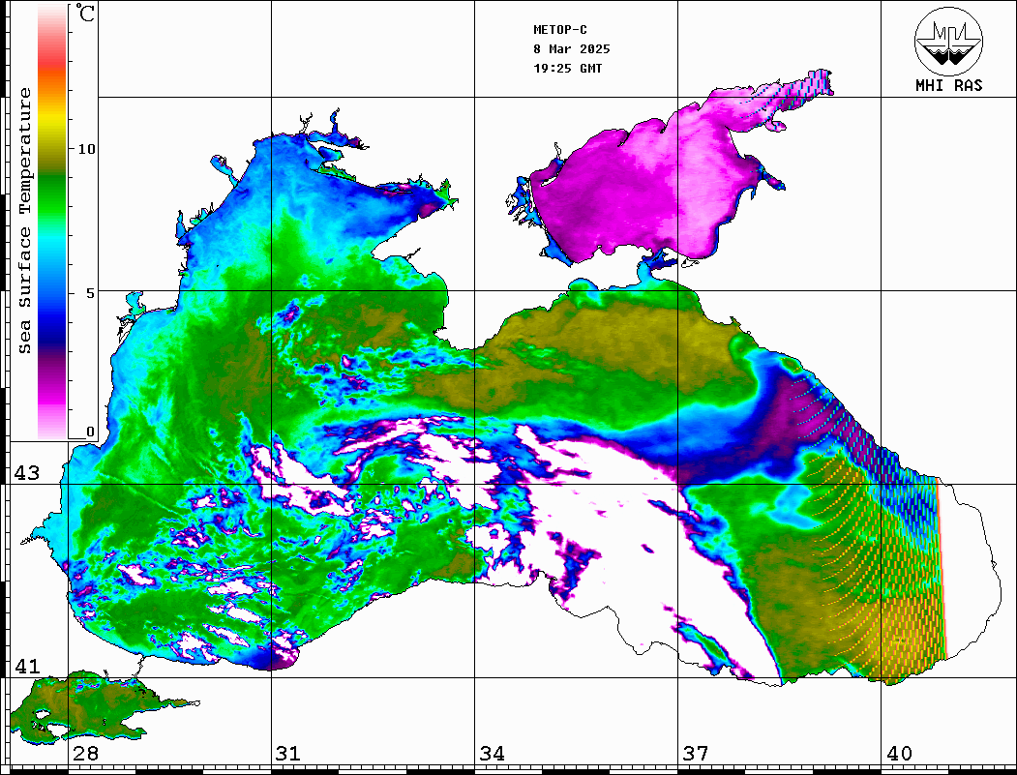Click the '°C' unit label
The height and width of the screenshot is (775, 1017).
pos(85,13)
